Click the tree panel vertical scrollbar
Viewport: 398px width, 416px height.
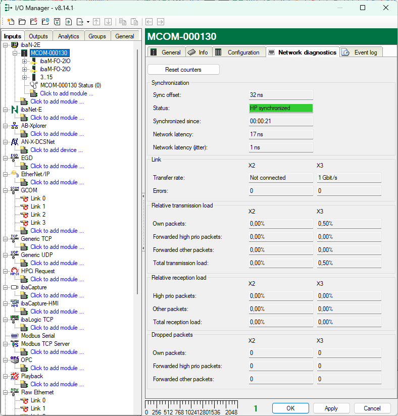click(x=137, y=172)
